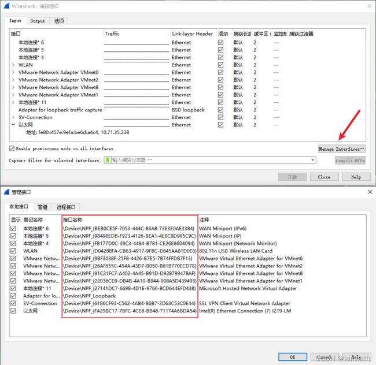The width and height of the screenshot is (376, 365).
Task: Click 'SSL VPN Client Virtual Network Adapter' comment
Action: pos(244,303)
